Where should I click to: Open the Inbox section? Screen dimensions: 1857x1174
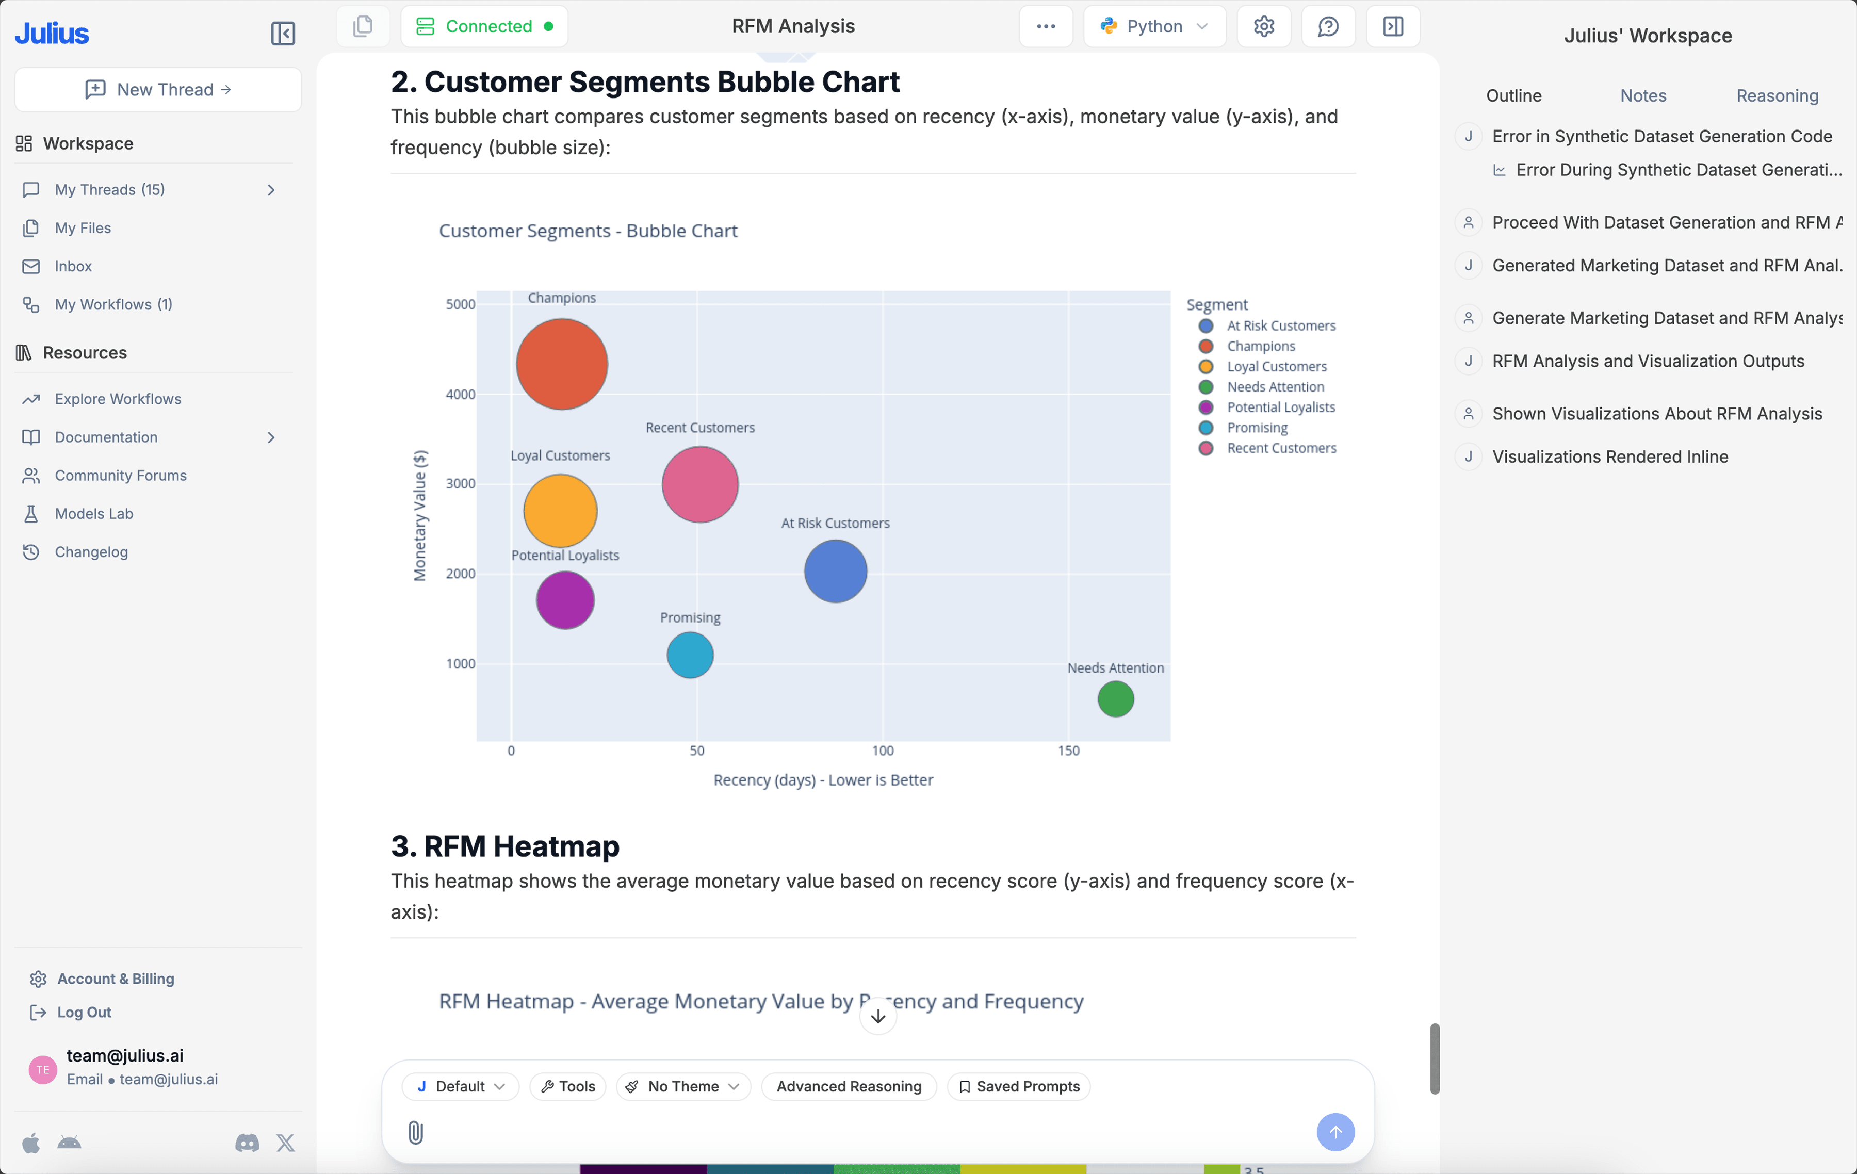73,265
